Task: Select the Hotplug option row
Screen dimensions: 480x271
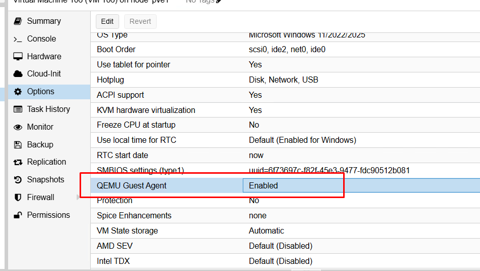Action: pos(285,80)
